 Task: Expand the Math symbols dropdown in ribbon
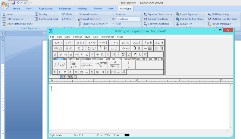68,14
